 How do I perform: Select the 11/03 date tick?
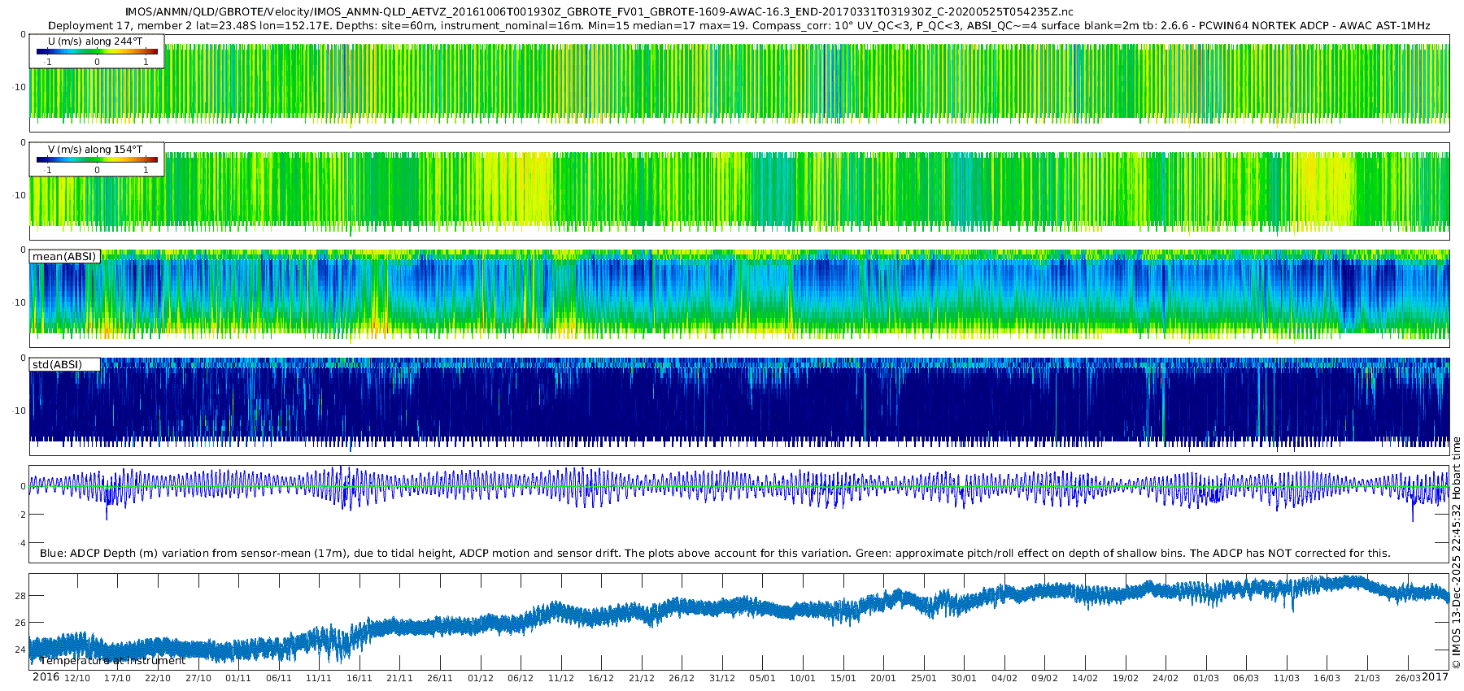coord(1287,678)
